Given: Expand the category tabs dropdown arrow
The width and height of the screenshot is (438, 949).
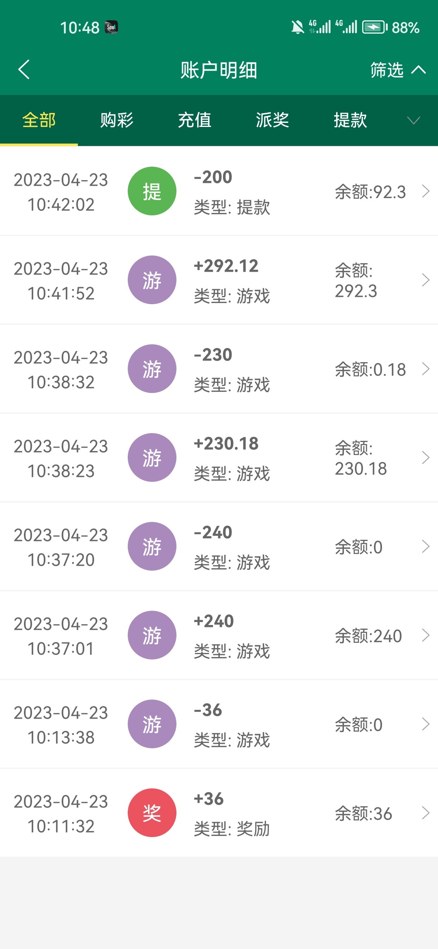Looking at the screenshot, I should click(413, 120).
